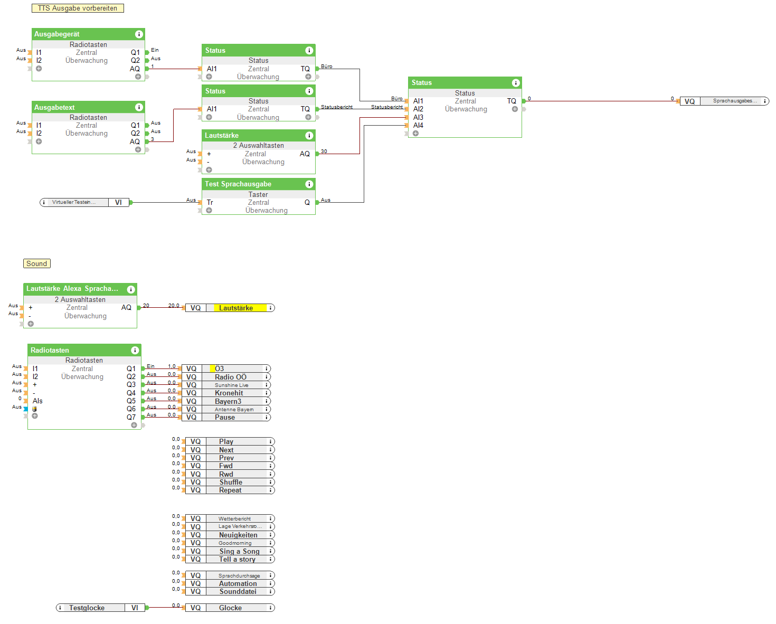Click plus icon under AI4 in Status block
776x624 pixels.
pos(415,134)
